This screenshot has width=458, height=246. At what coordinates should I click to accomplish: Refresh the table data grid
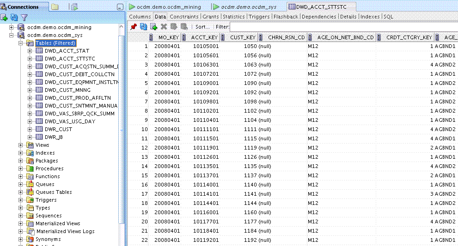click(143, 27)
